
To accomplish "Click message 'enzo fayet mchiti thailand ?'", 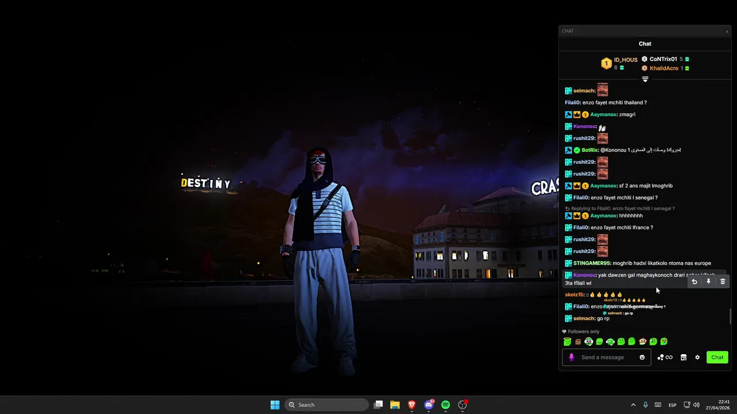I will click(x=614, y=102).
